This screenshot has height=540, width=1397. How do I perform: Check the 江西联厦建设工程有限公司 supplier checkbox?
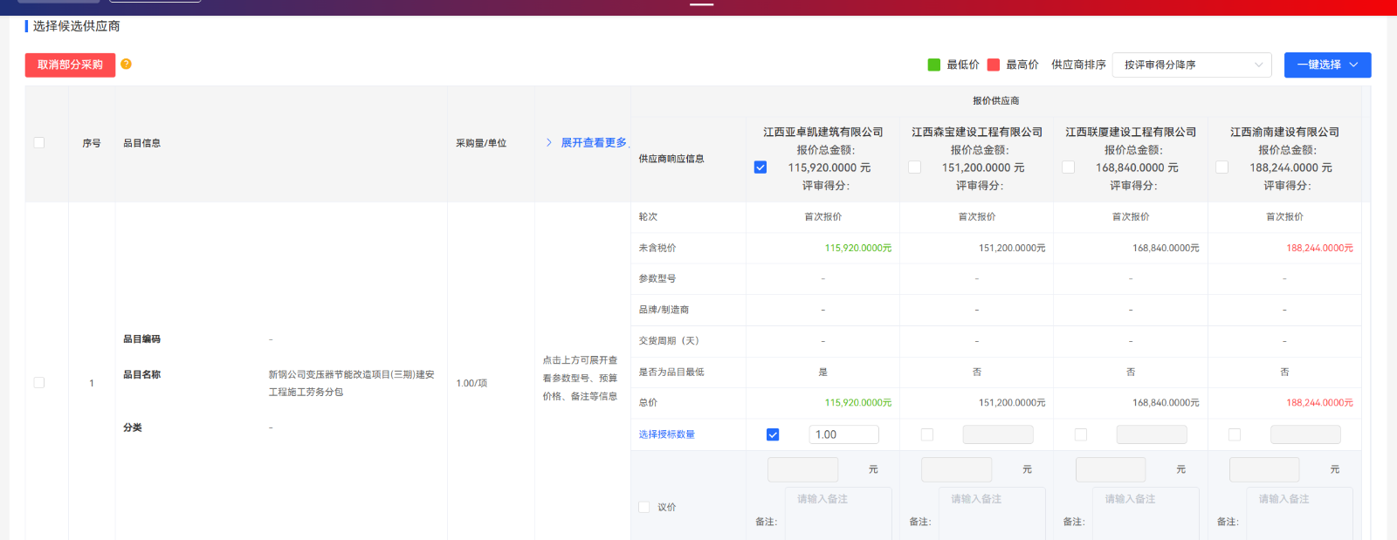pyautogui.click(x=1068, y=167)
